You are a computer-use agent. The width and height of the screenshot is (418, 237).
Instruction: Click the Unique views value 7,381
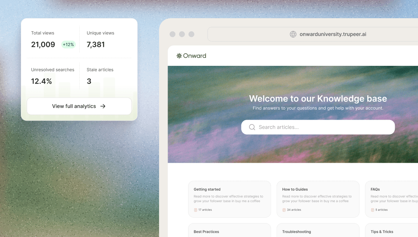(x=96, y=45)
